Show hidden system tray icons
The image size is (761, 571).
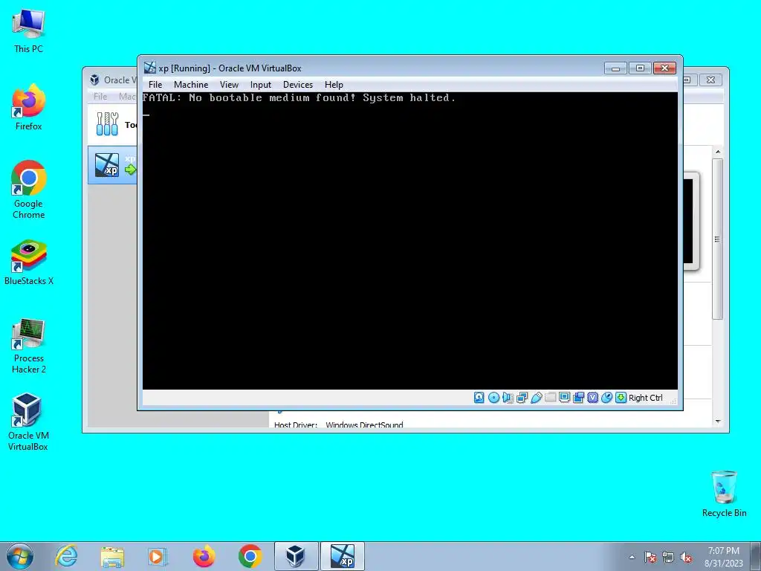pyautogui.click(x=632, y=557)
